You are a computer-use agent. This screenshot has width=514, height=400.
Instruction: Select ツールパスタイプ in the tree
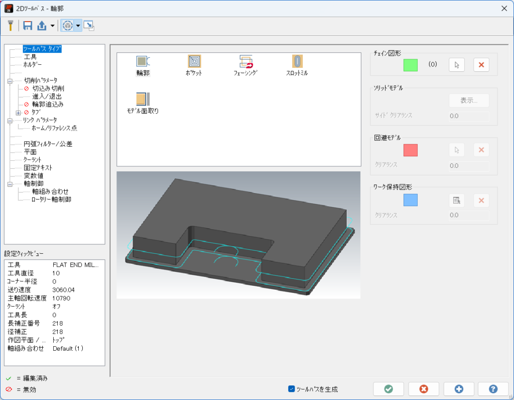click(42, 49)
